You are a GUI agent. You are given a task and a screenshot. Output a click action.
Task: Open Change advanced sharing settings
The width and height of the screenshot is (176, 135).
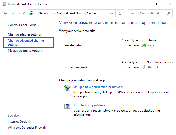[x=26, y=42]
